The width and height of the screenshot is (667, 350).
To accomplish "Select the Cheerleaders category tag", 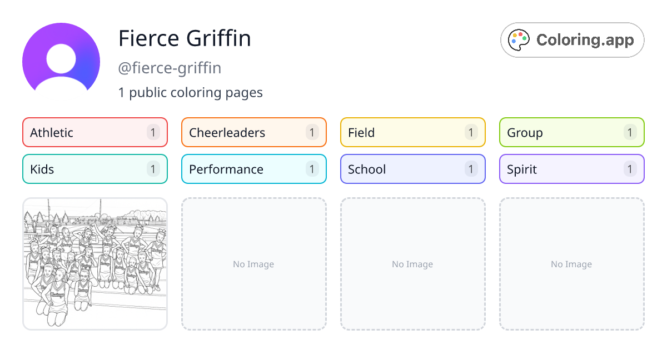I will point(253,132).
